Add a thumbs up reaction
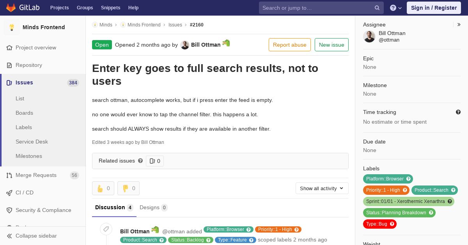The width and height of the screenshot is (468, 245). (103, 188)
